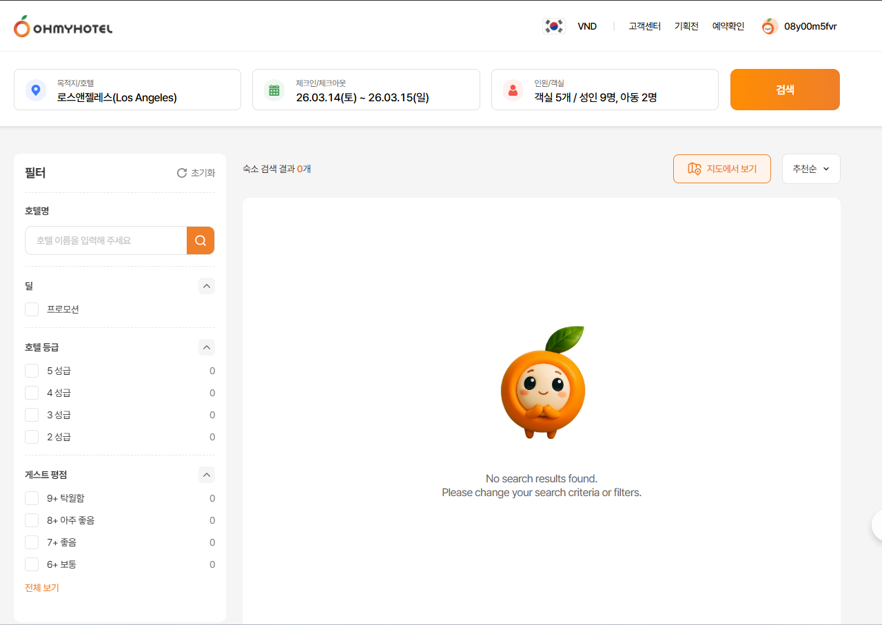Viewport: 882px width, 625px height.
Task: Check the 3 성급 checkbox
Action: point(32,415)
